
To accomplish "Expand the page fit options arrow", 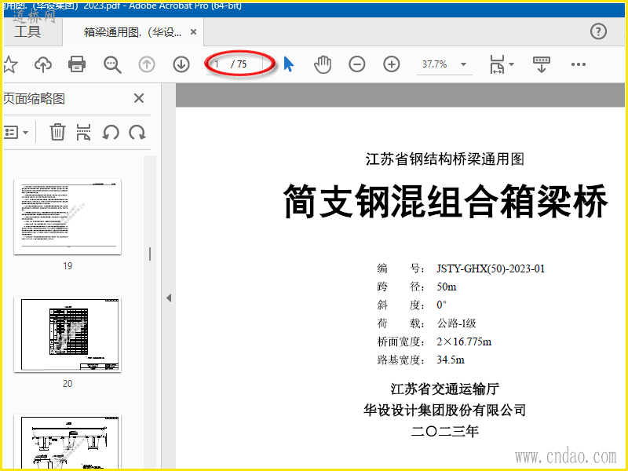I will point(512,64).
